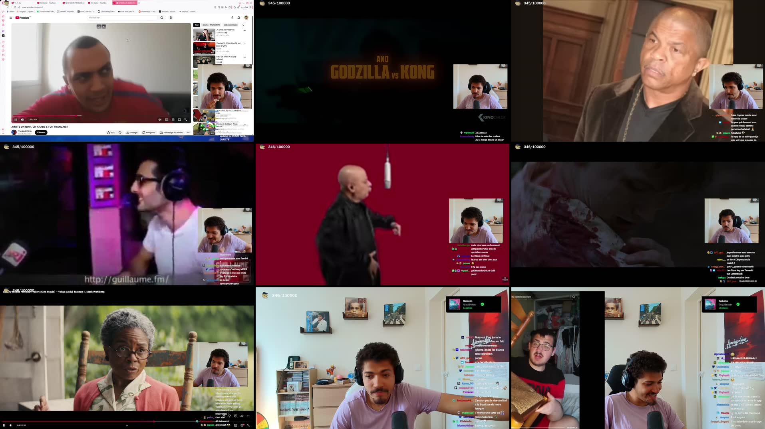This screenshot has width=765, height=429.
Task: Open bottom-left trailer player settings gear
Action: (x=242, y=425)
